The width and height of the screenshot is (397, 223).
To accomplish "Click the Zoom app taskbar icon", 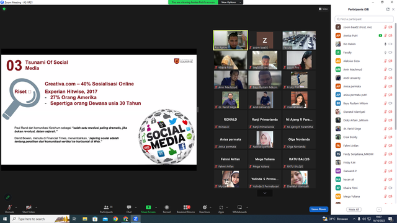I will 135,219.
